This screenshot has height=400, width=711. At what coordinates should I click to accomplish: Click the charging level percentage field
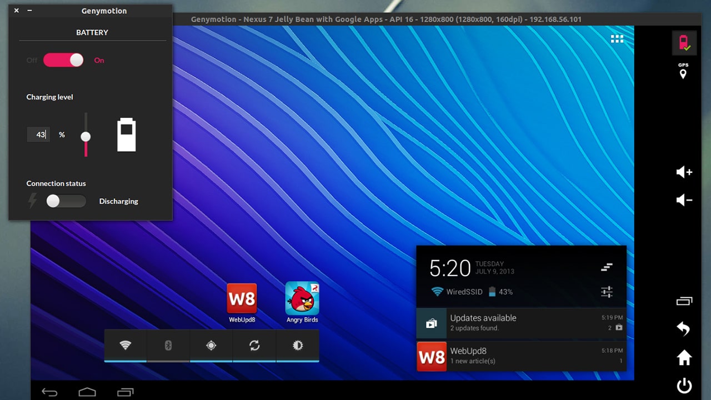pyautogui.click(x=38, y=134)
